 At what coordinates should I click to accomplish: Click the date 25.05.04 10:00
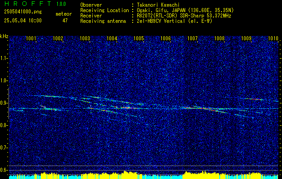point(23,21)
